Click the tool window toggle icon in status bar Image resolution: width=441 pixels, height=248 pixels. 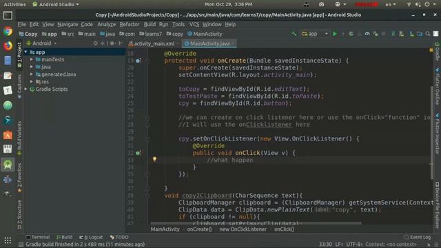click(21, 245)
